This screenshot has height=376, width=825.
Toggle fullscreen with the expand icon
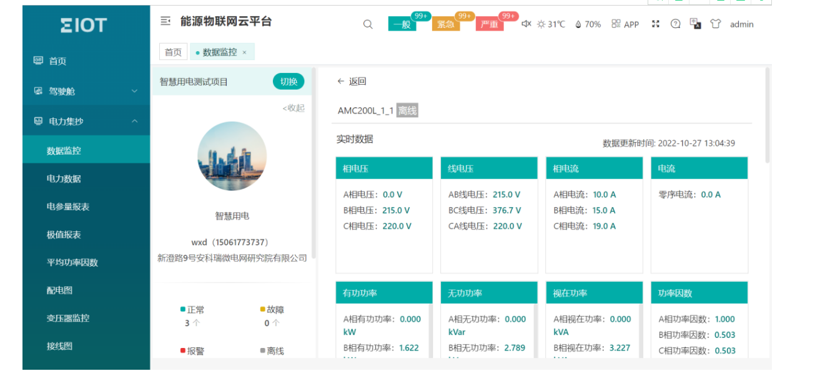coord(655,24)
